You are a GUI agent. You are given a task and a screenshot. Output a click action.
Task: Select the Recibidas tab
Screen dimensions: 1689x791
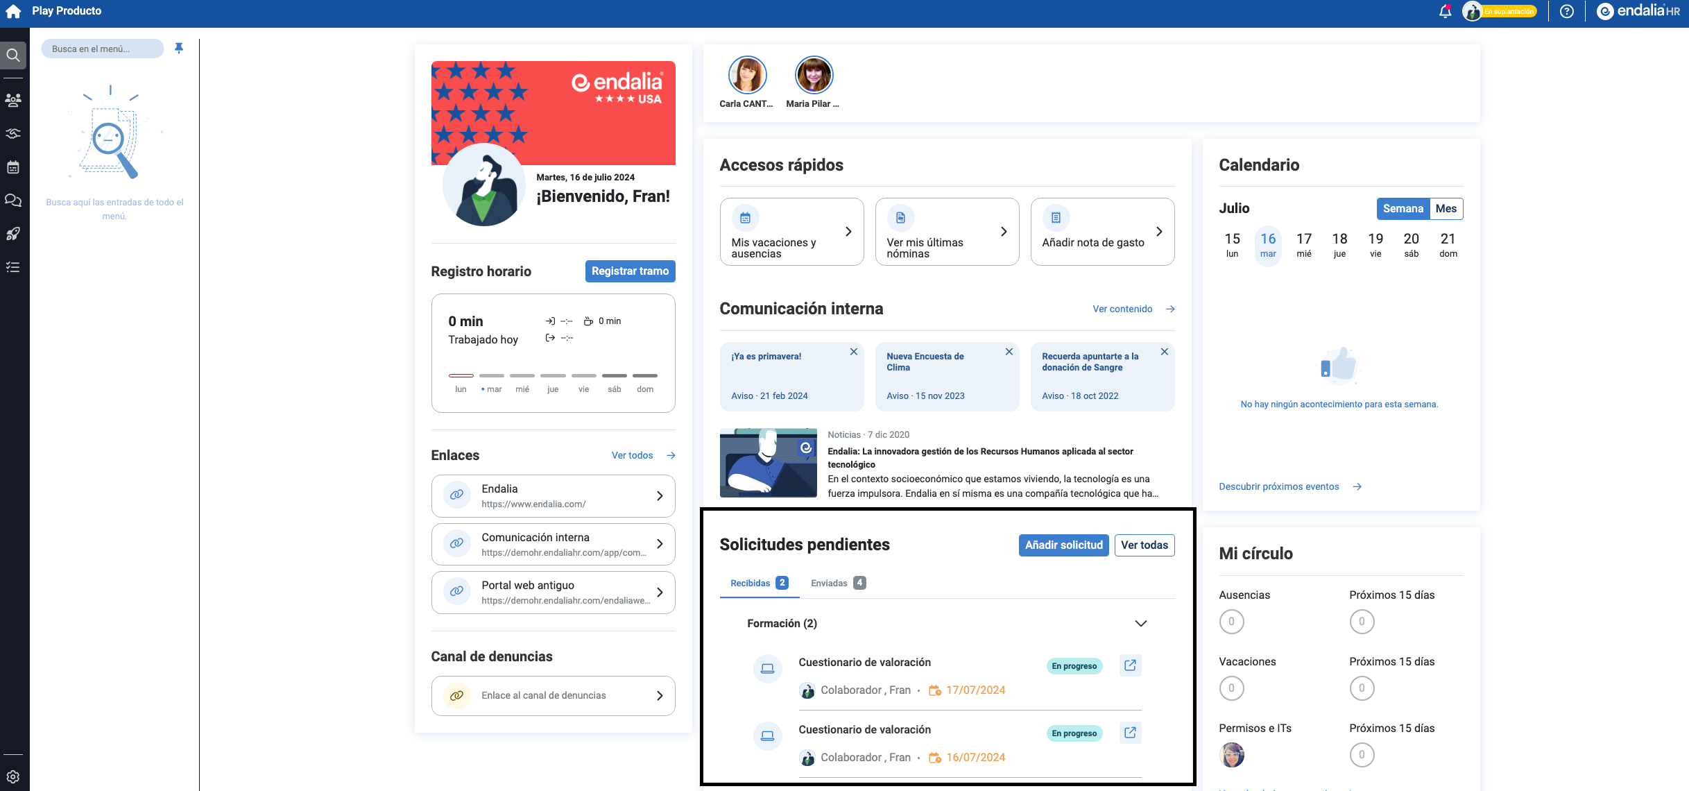pyautogui.click(x=759, y=583)
